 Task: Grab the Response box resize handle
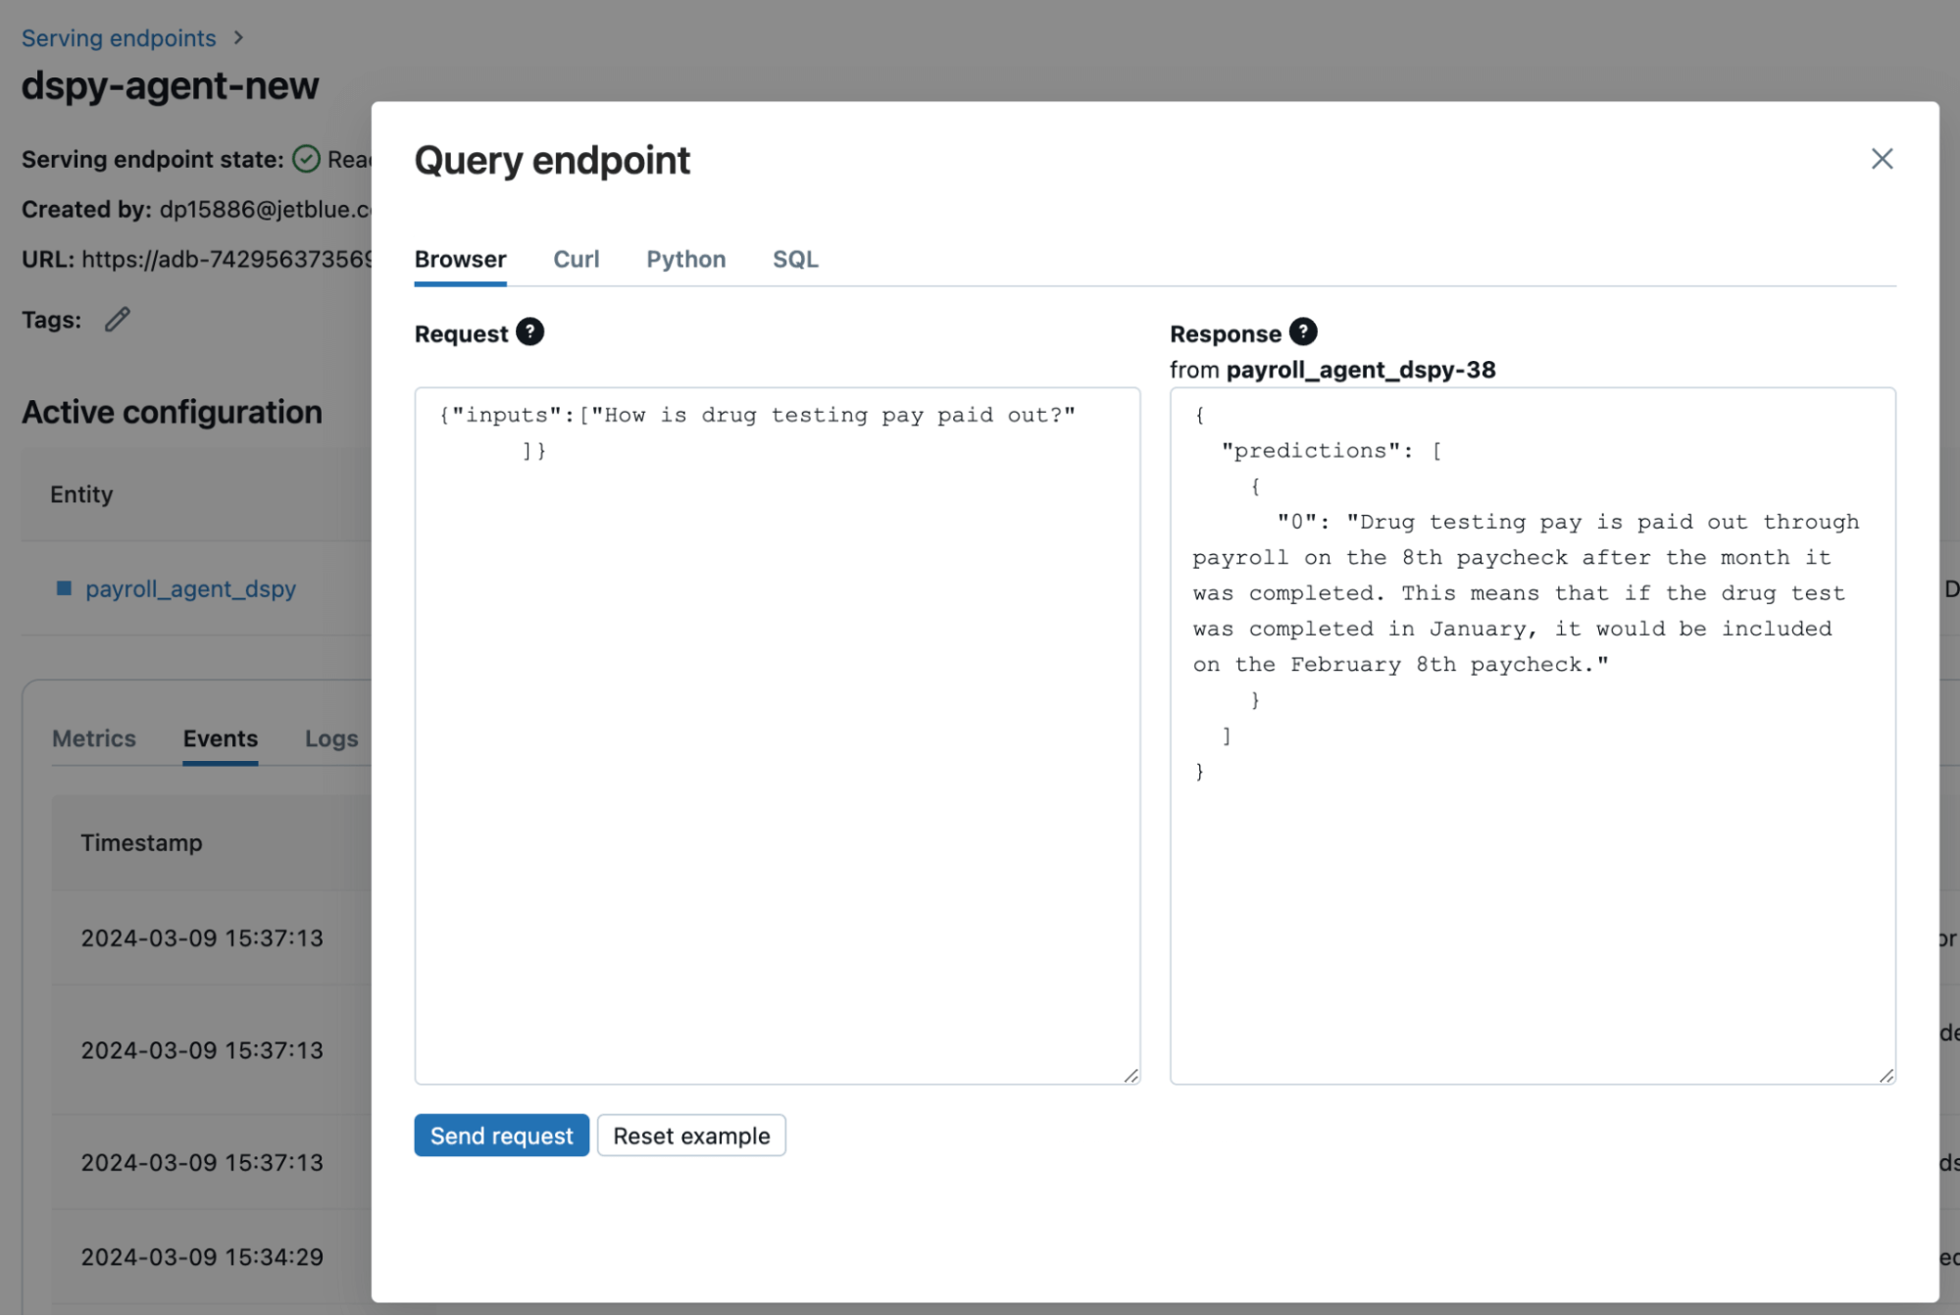pos(1885,1075)
